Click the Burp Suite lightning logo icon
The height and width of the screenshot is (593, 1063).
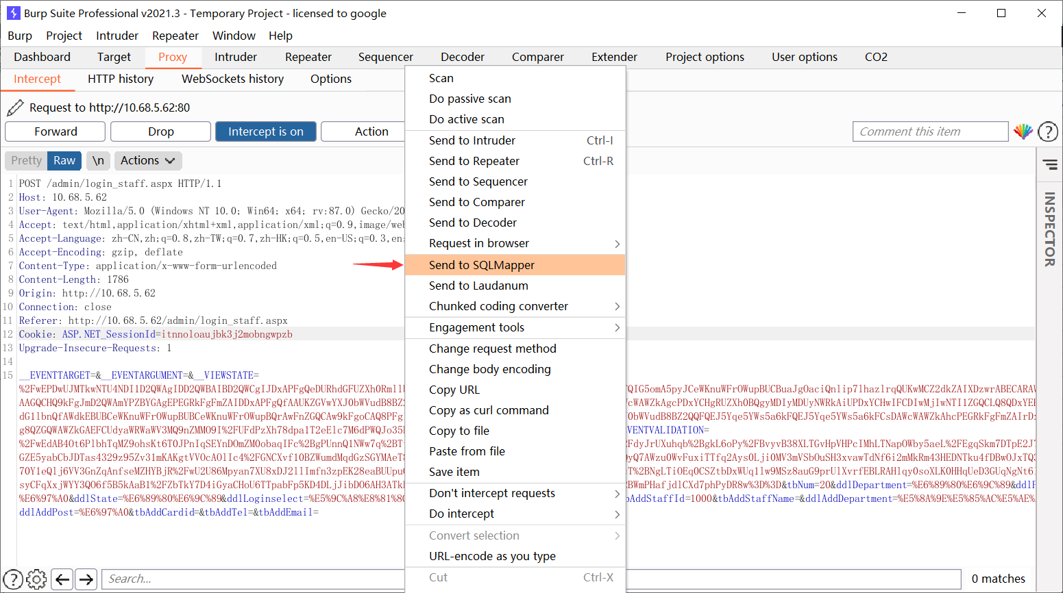point(13,13)
